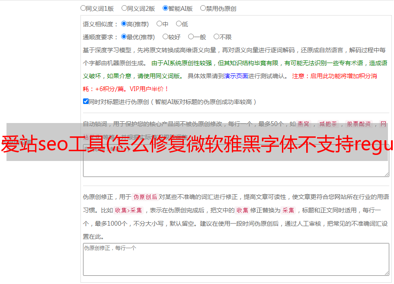Select the 同义词2版 radio option
394x284 pixels.
pos(124,8)
